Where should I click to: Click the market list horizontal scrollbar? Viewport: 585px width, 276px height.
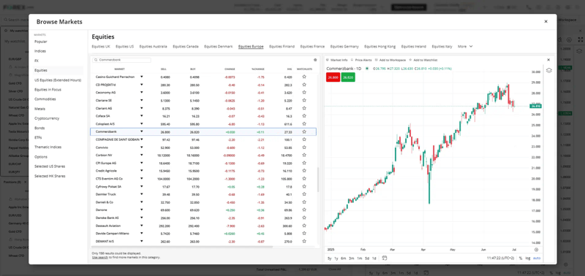tap(182, 247)
